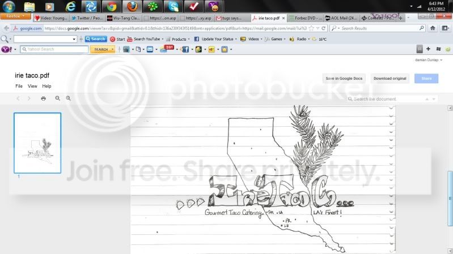Click the Download original button

(390, 79)
